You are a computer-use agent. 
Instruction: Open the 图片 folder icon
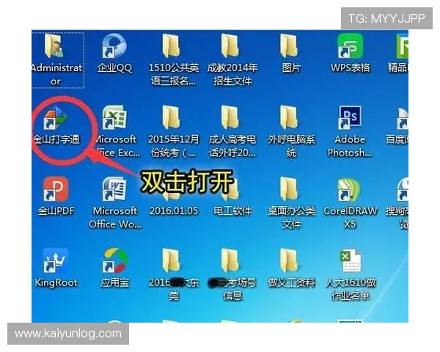click(x=289, y=46)
